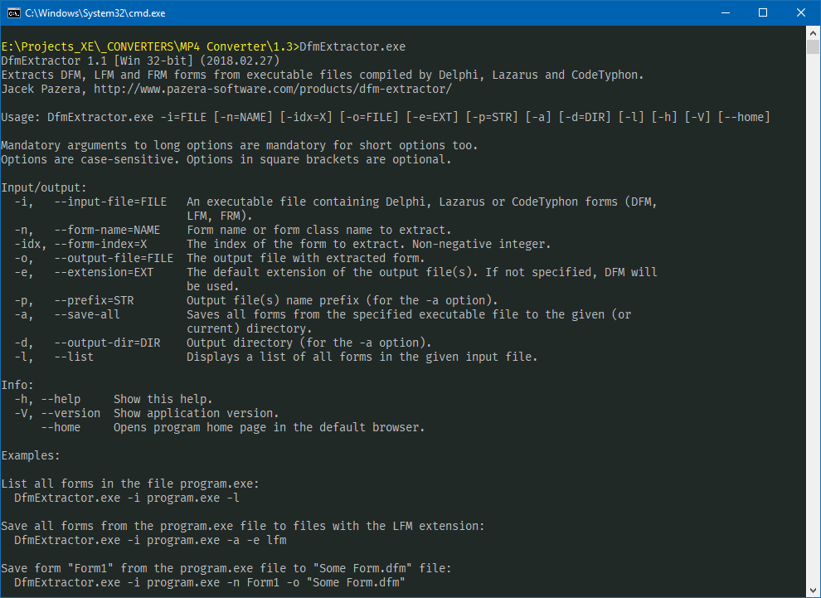Image resolution: width=821 pixels, height=598 pixels.
Task: Click the pazera-software.com URL text
Action: pos(272,89)
